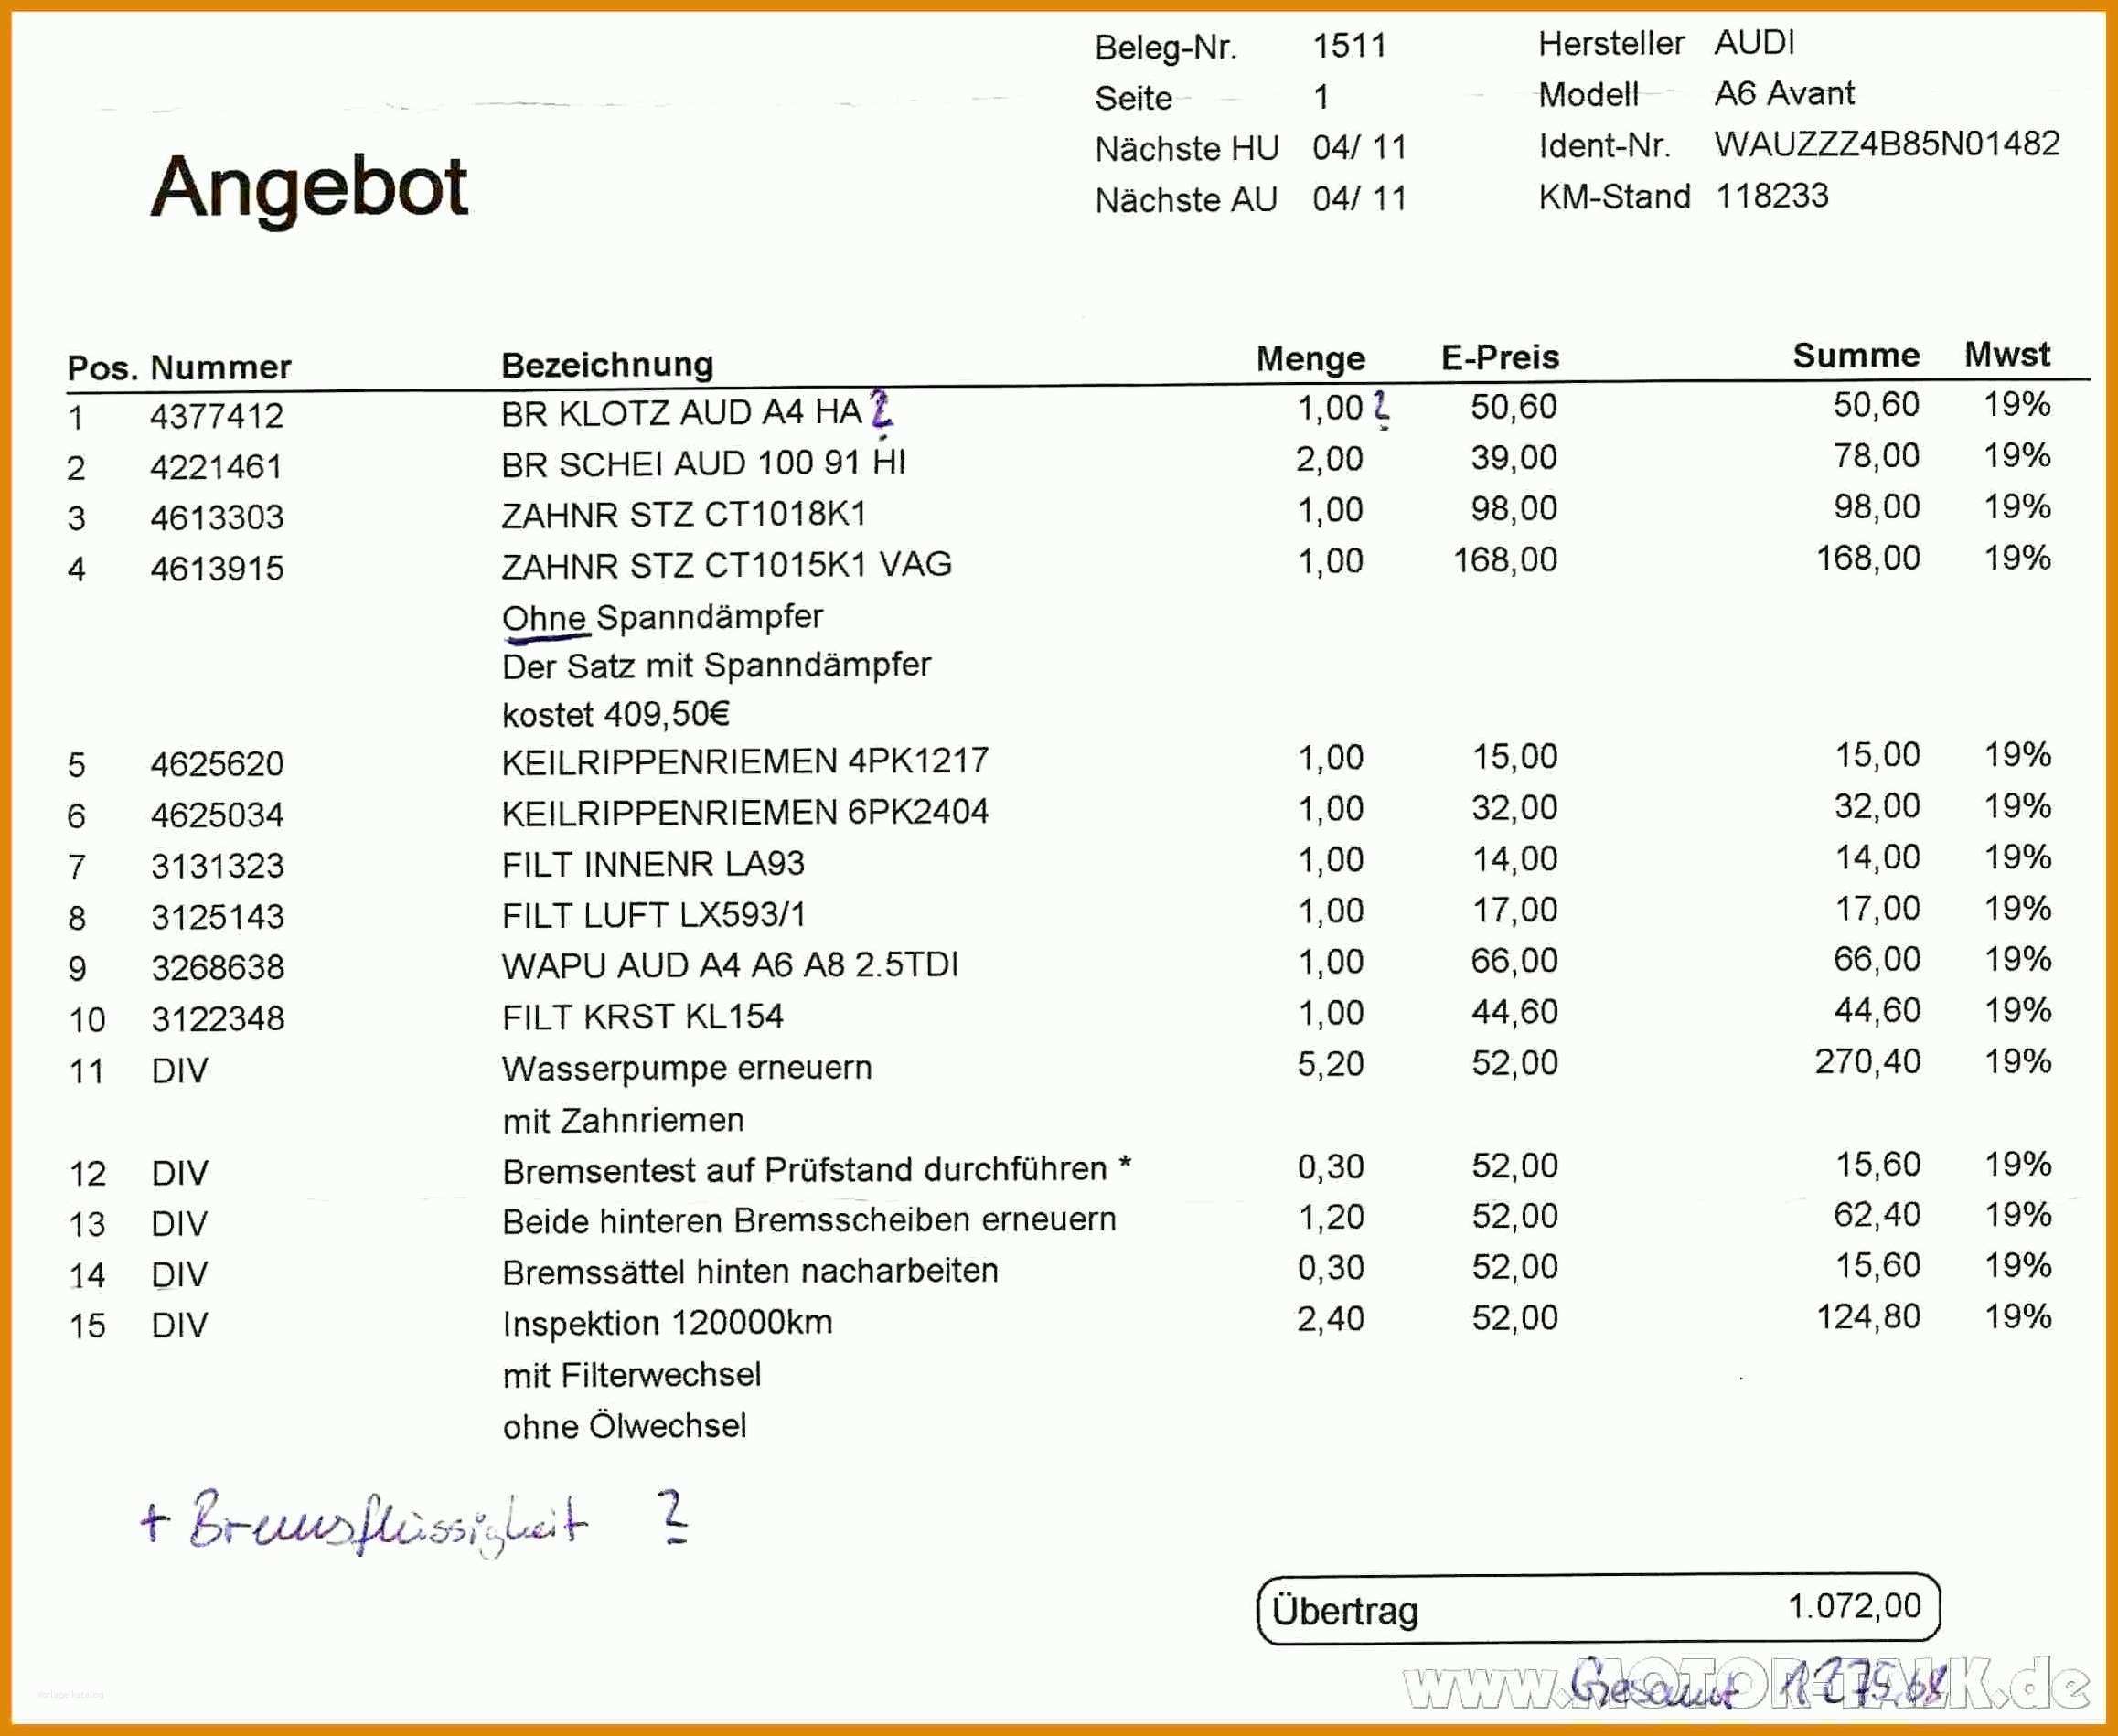Select KM-Stand value 118233

(x=1771, y=196)
